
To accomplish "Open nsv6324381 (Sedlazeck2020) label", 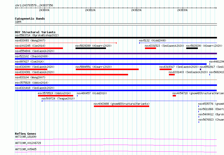I will [35, 72].
